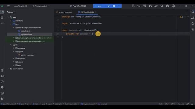
Task: Sync project with Gradle files
Action: coord(156,6)
